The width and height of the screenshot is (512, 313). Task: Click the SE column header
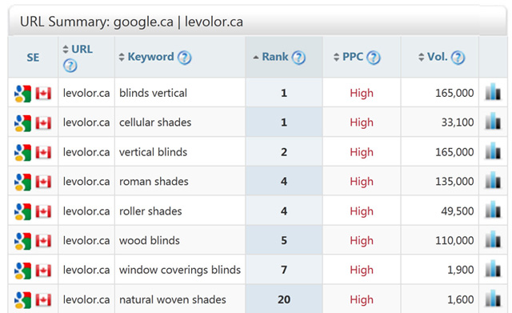[33, 58]
